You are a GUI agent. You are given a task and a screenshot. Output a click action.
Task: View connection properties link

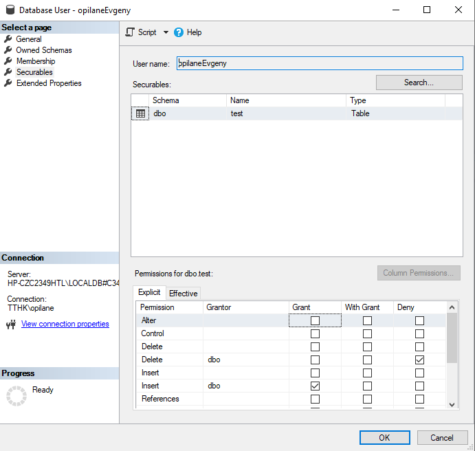pyautogui.click(x=65, y=324)
